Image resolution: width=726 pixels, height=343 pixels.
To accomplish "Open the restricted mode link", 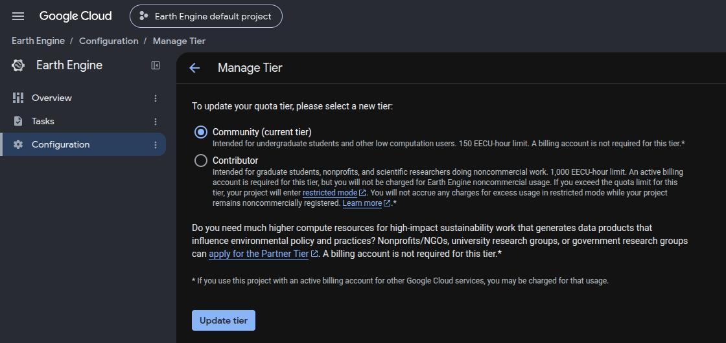I will (x=330, y=193).
